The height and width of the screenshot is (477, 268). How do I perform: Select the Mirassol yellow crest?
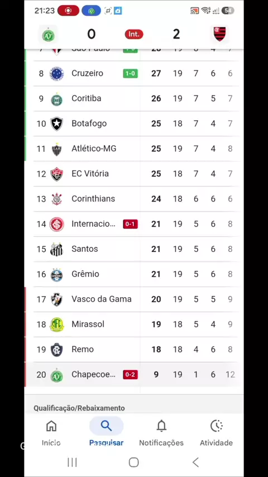point(56,325)
